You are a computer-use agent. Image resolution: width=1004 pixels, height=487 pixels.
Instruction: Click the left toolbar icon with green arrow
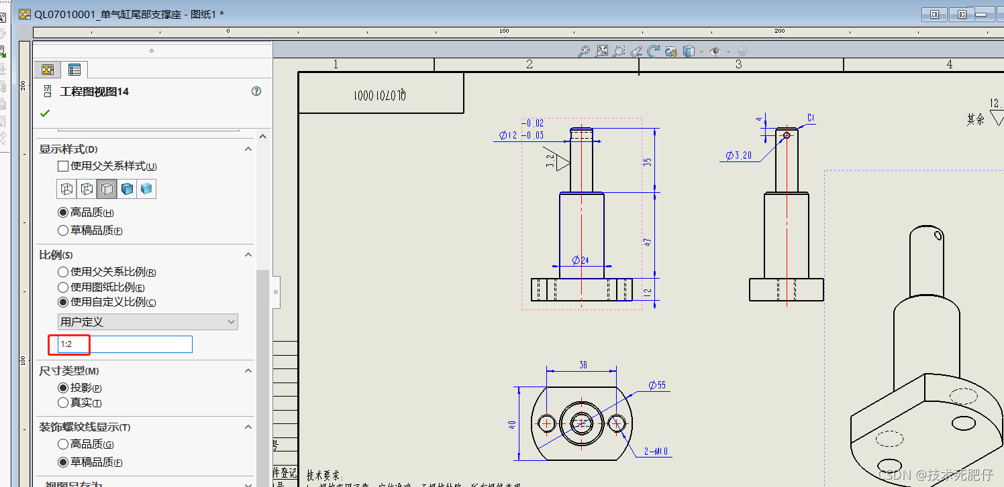tap(3, 51)
